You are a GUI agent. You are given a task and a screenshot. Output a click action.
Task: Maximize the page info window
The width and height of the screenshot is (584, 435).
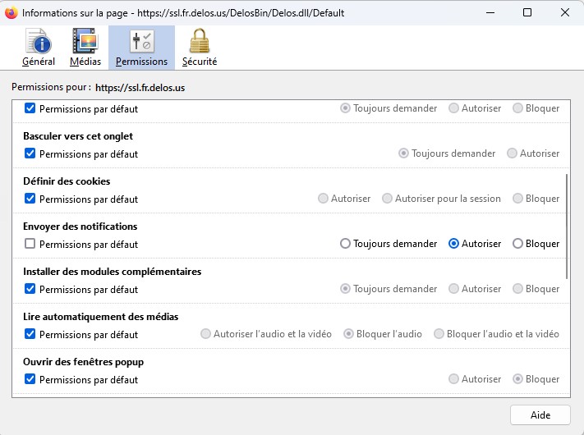click(x=527, y=12)
